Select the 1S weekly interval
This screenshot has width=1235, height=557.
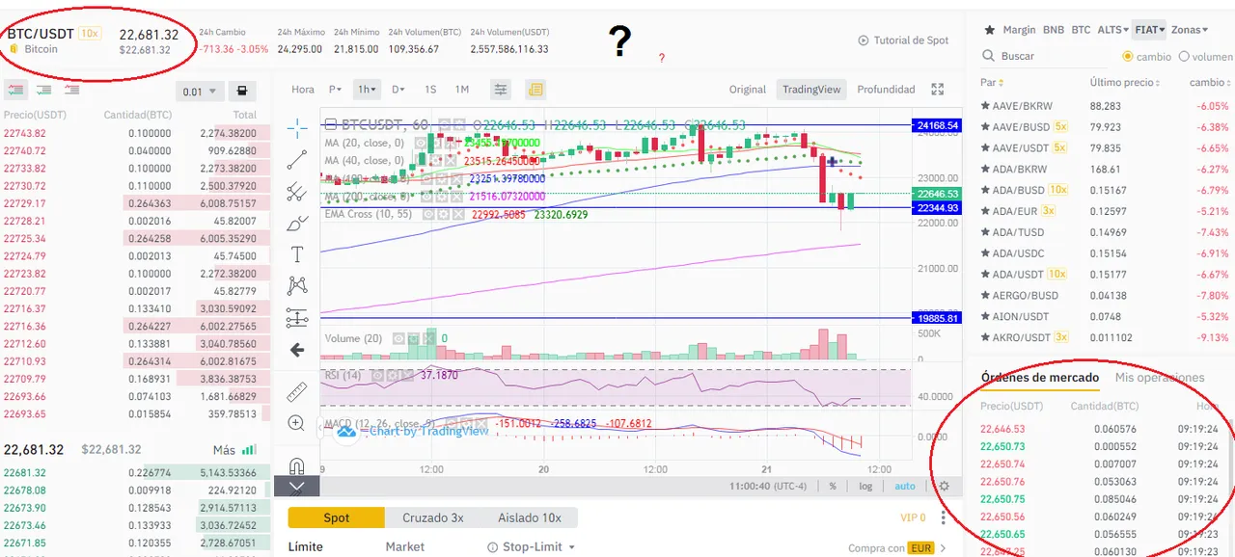pyautogui.click(x=430, y=90)
